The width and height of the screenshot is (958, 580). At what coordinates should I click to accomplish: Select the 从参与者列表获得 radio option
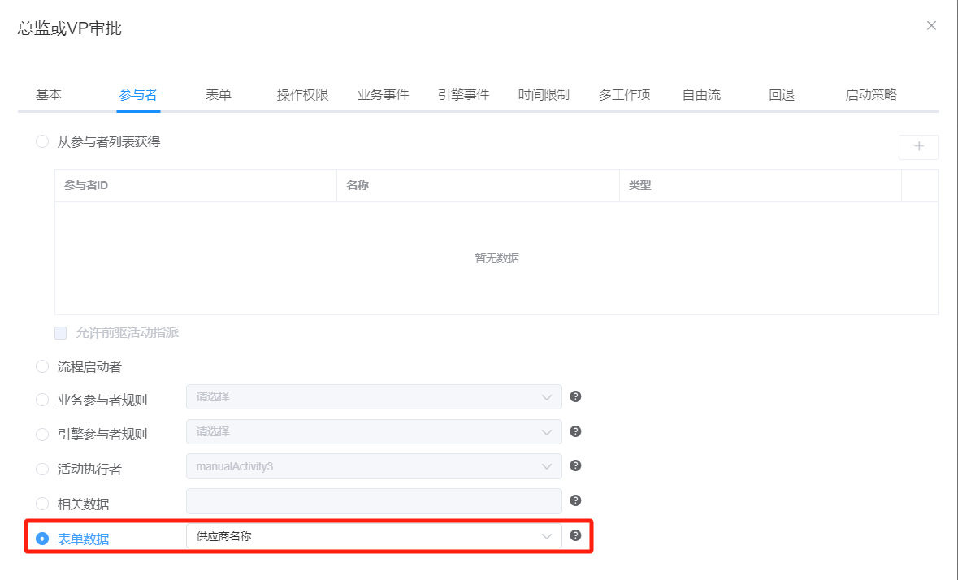pos(42,141)
